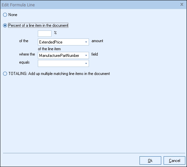Click the Edit Formula Line title bar
187x167 pixels.
pyautogui.click(x=94, y=5)
